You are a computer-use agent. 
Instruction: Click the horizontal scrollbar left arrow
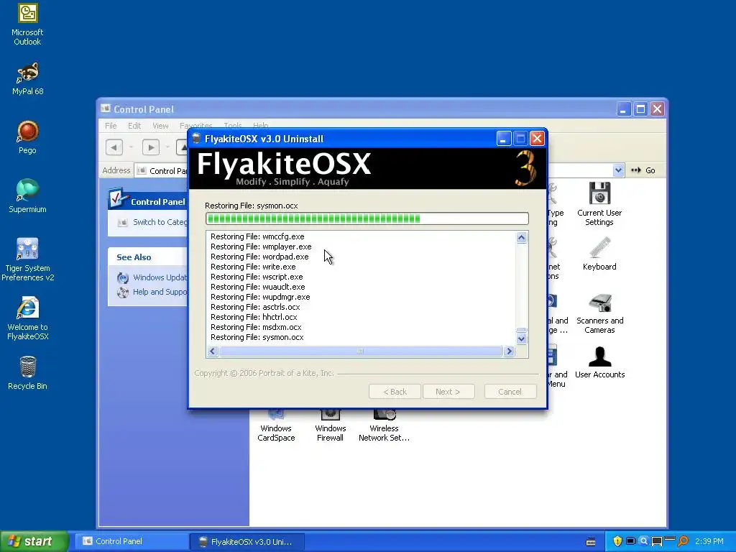213,351
